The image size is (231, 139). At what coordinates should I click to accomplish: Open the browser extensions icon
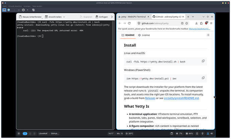point(201,23)
